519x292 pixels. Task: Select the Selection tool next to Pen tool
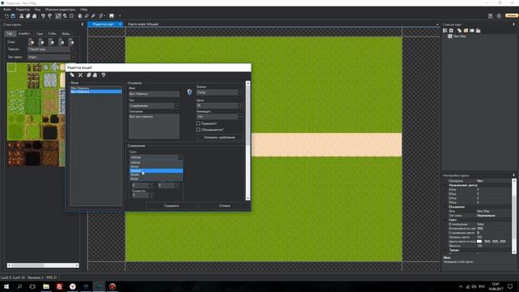[65, 16]
